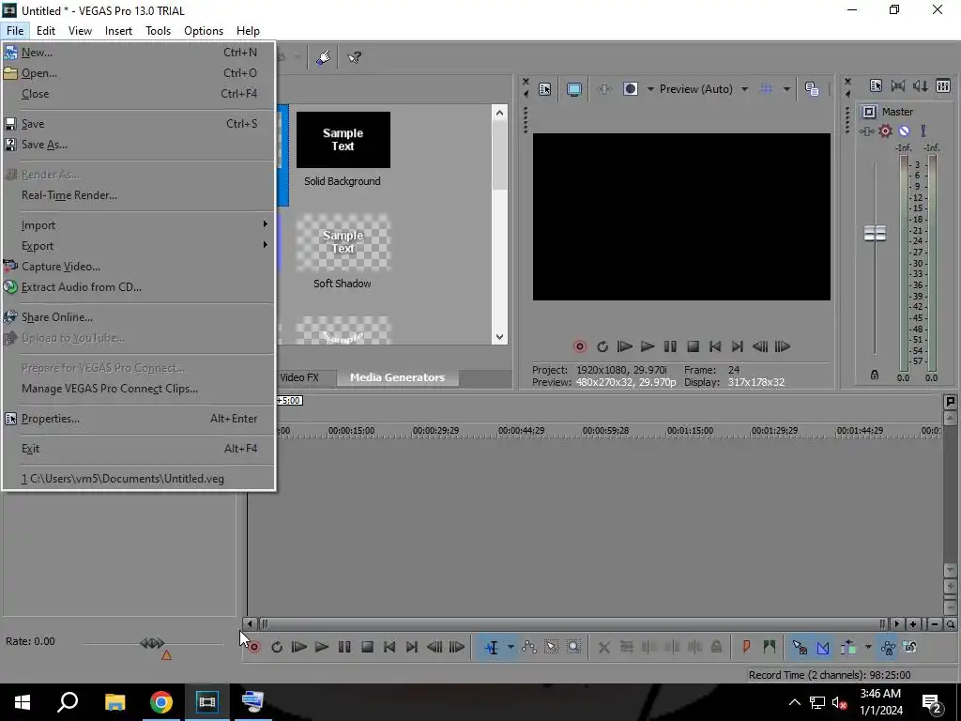Toggle Auto Ripple button
Image resolution: width=961 pixels, height=721 pixels.
848,647
